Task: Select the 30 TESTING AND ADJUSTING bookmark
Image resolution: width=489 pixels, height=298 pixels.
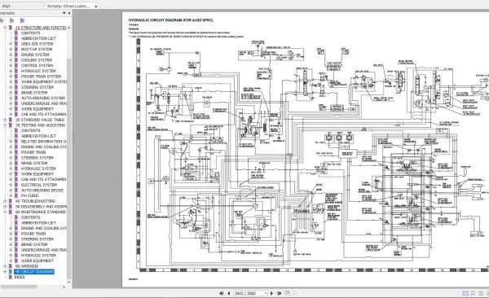Action: (x=40, y=125)
